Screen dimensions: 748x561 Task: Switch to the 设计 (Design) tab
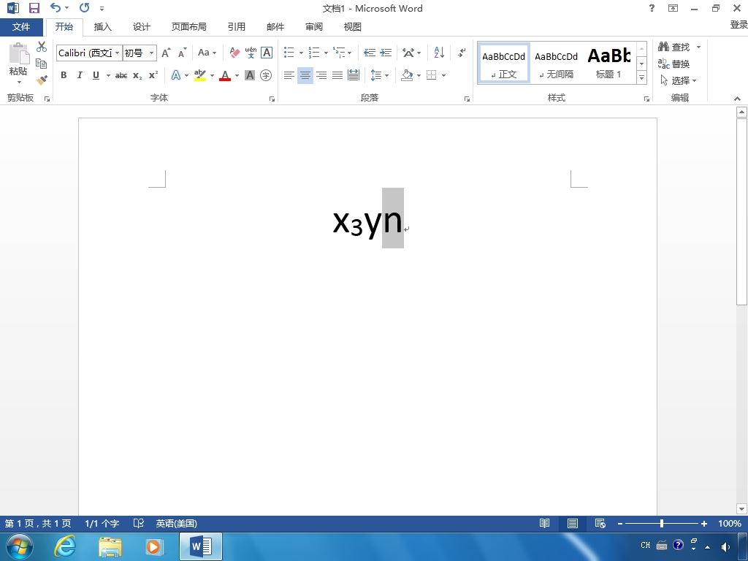point(141,27)
